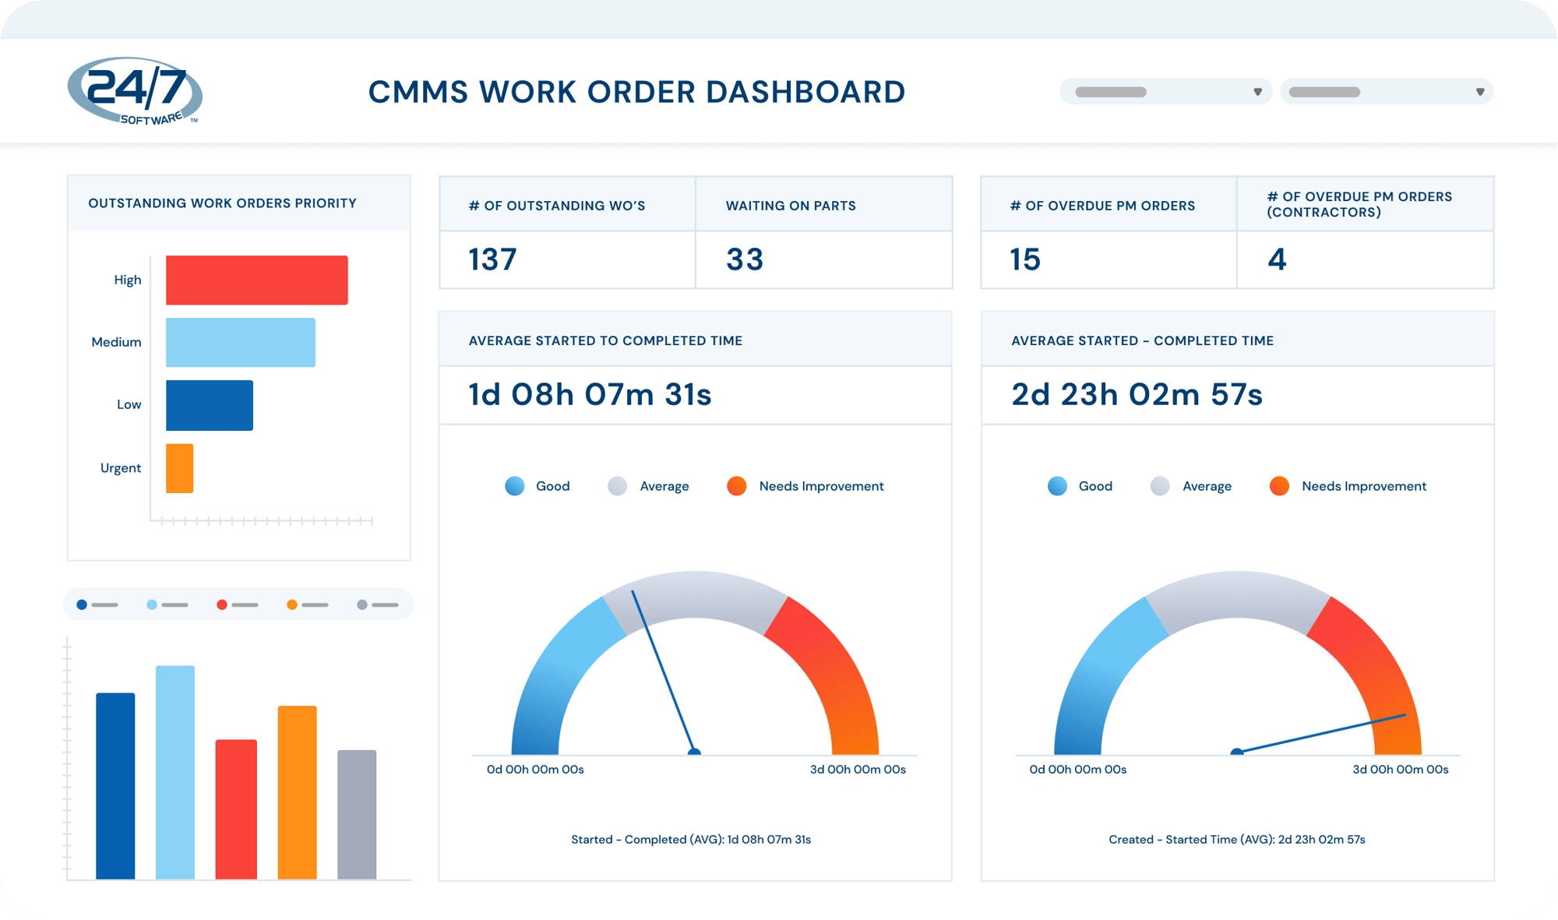The height and width of the screenshot is (920, 1558).
Task: Click the Started – Completed average link text
Action: [x=692, y=839]
